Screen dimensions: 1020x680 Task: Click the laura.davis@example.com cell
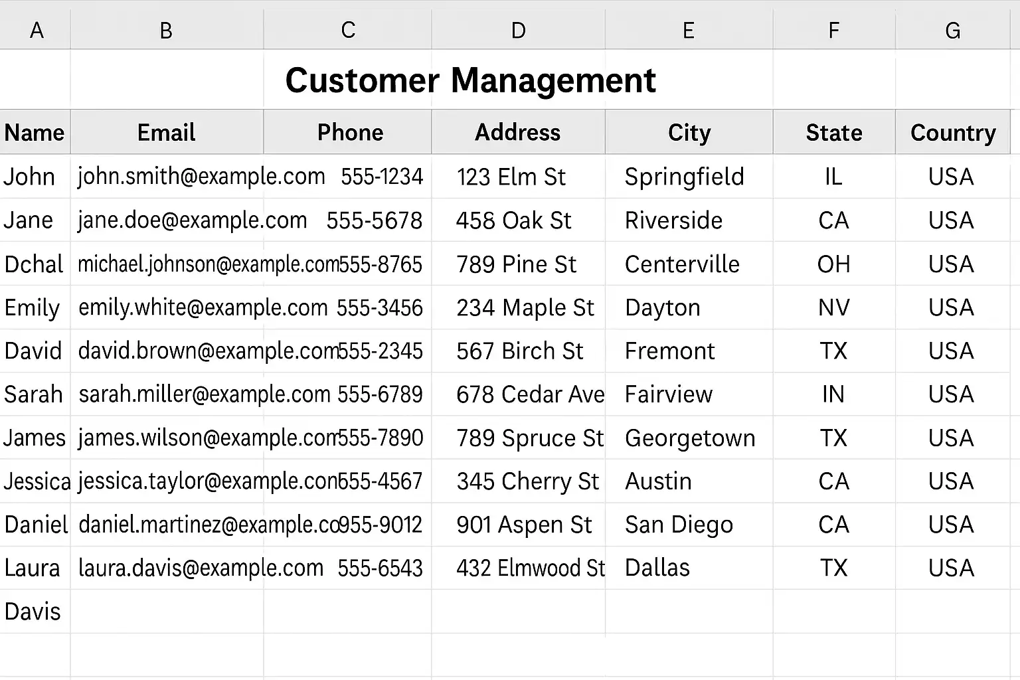tap(201, 568)
